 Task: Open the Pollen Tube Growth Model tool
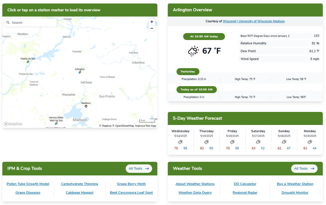click(28, 184)
